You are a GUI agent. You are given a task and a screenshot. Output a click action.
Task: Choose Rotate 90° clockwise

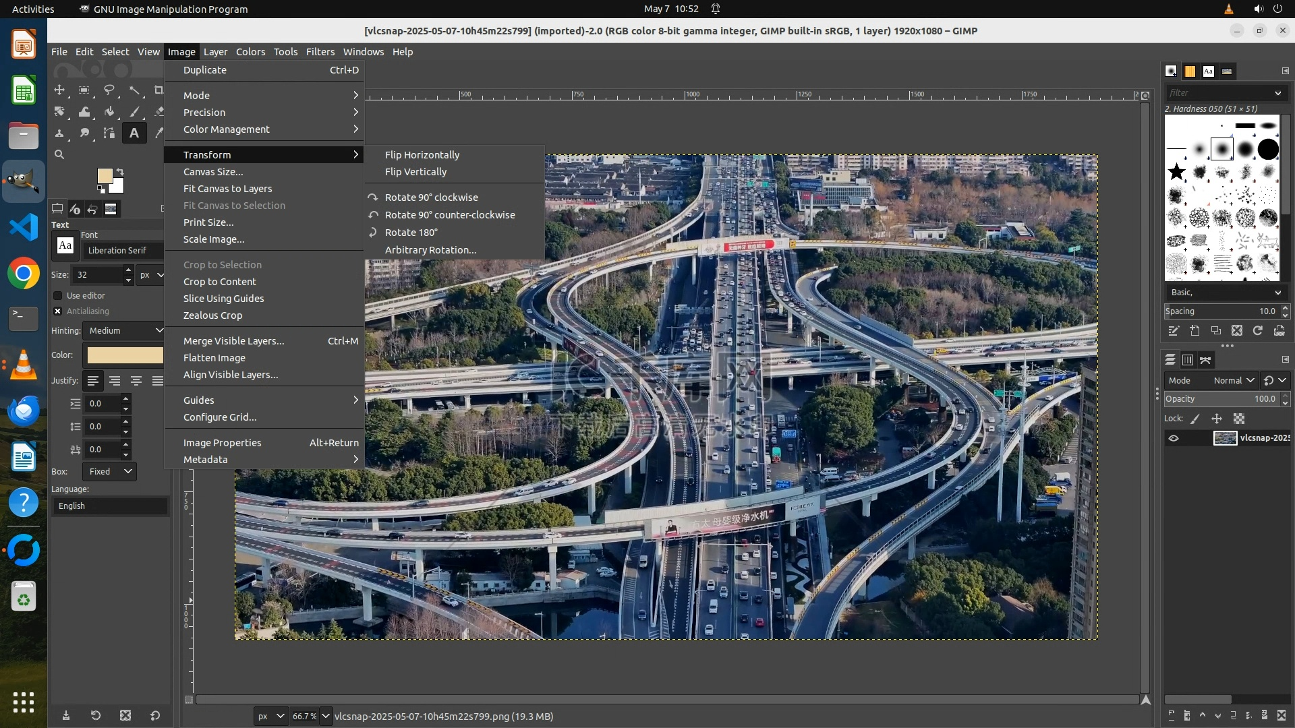coord(431,198)
